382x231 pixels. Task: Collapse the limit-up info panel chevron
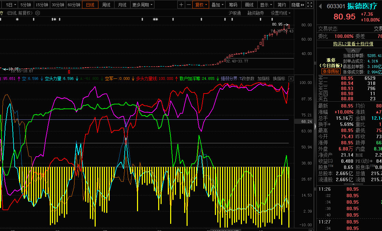pos(354,50)
